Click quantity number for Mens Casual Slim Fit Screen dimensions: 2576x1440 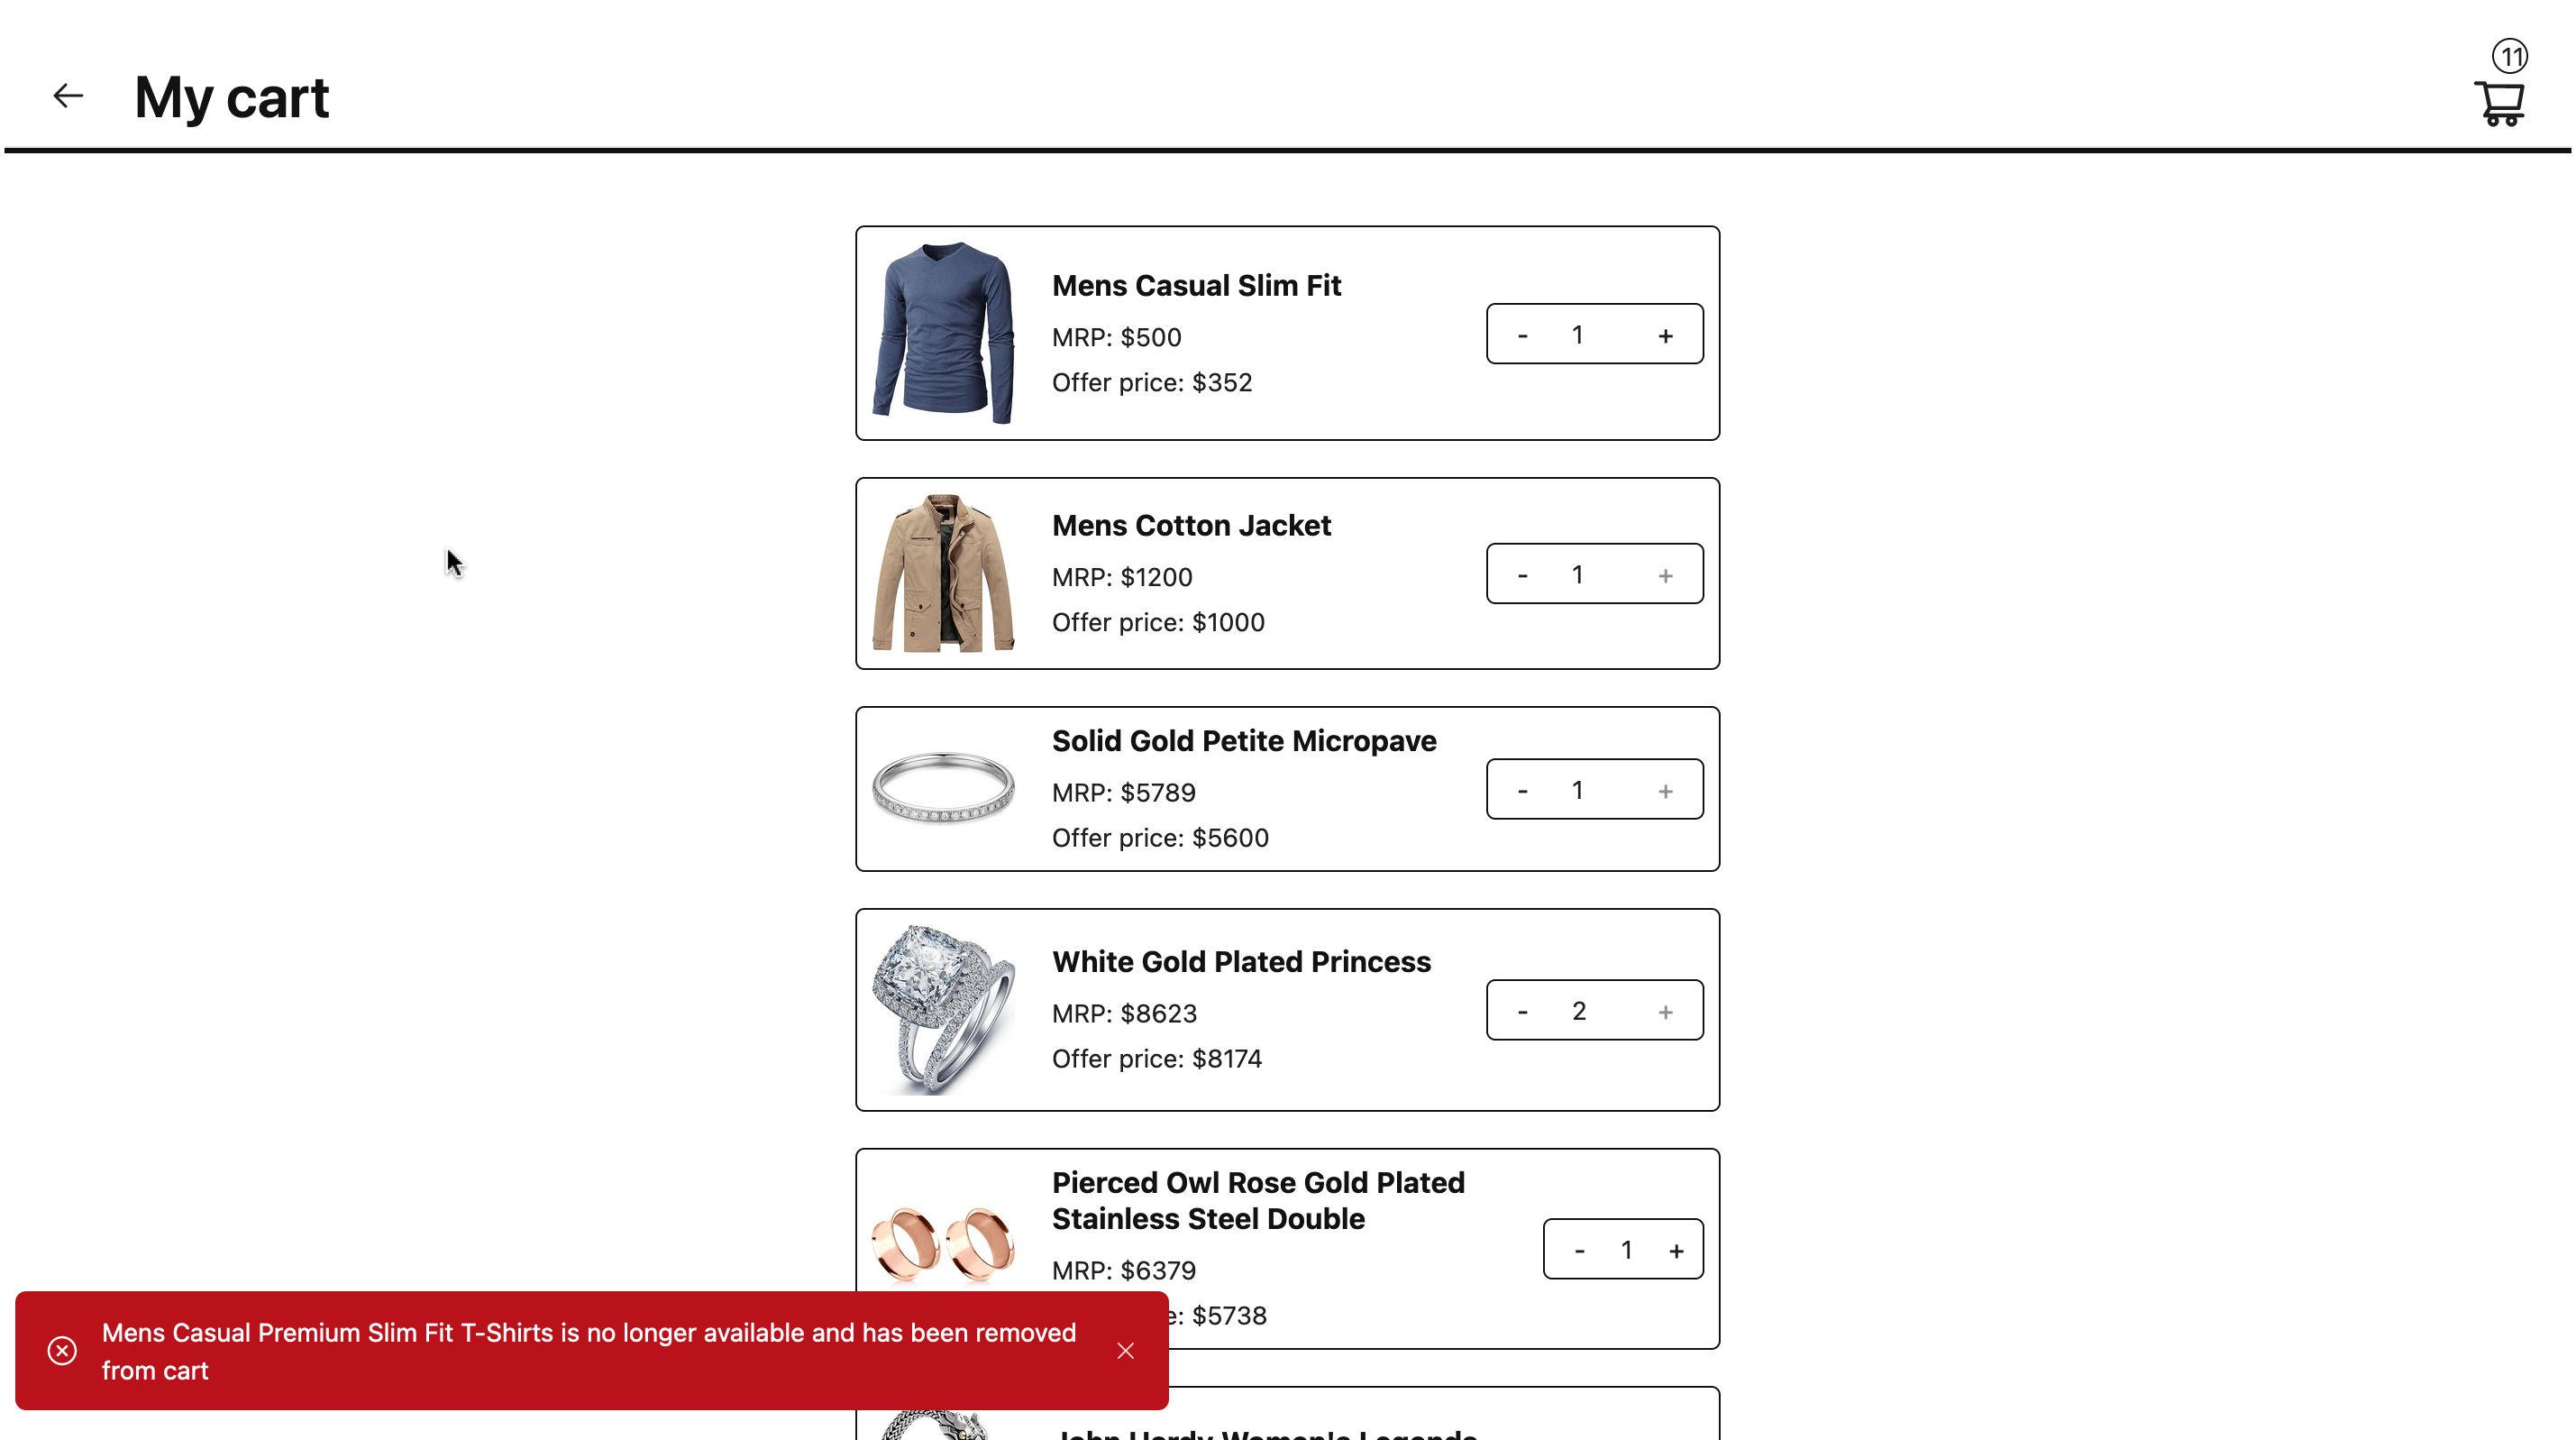(x=1576, y=335)
